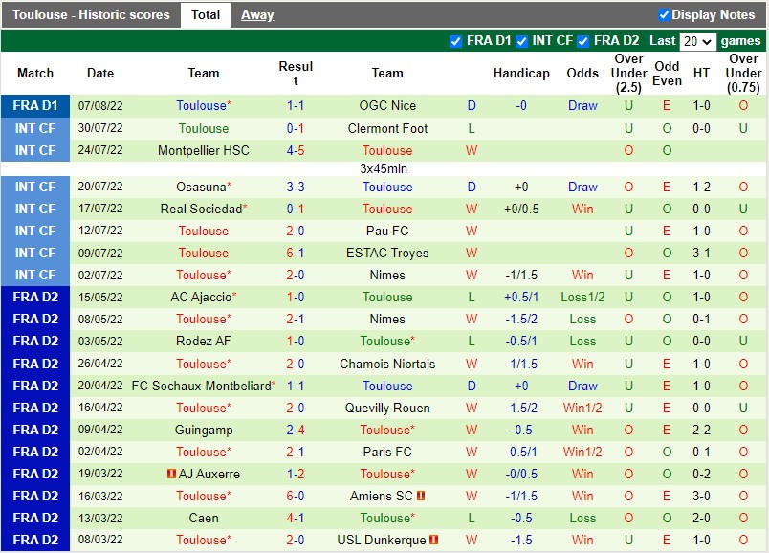Click the 3x45min note text
This screenshot has width=769, height=553.
click(384, 168)
